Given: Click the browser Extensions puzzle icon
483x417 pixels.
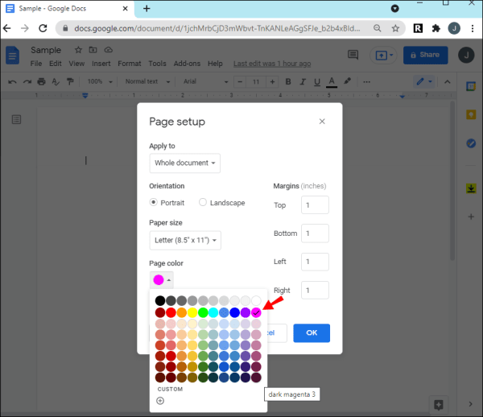Looking at the screenshot, I should pyautogui.click(x=436, y=29).
